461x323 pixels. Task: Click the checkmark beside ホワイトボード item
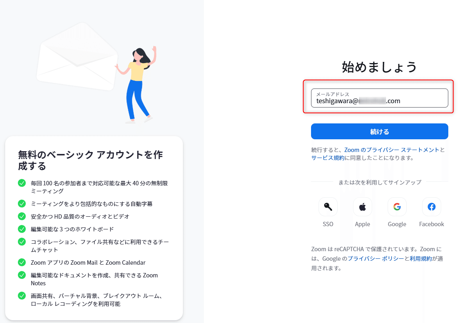coord(22,229)
